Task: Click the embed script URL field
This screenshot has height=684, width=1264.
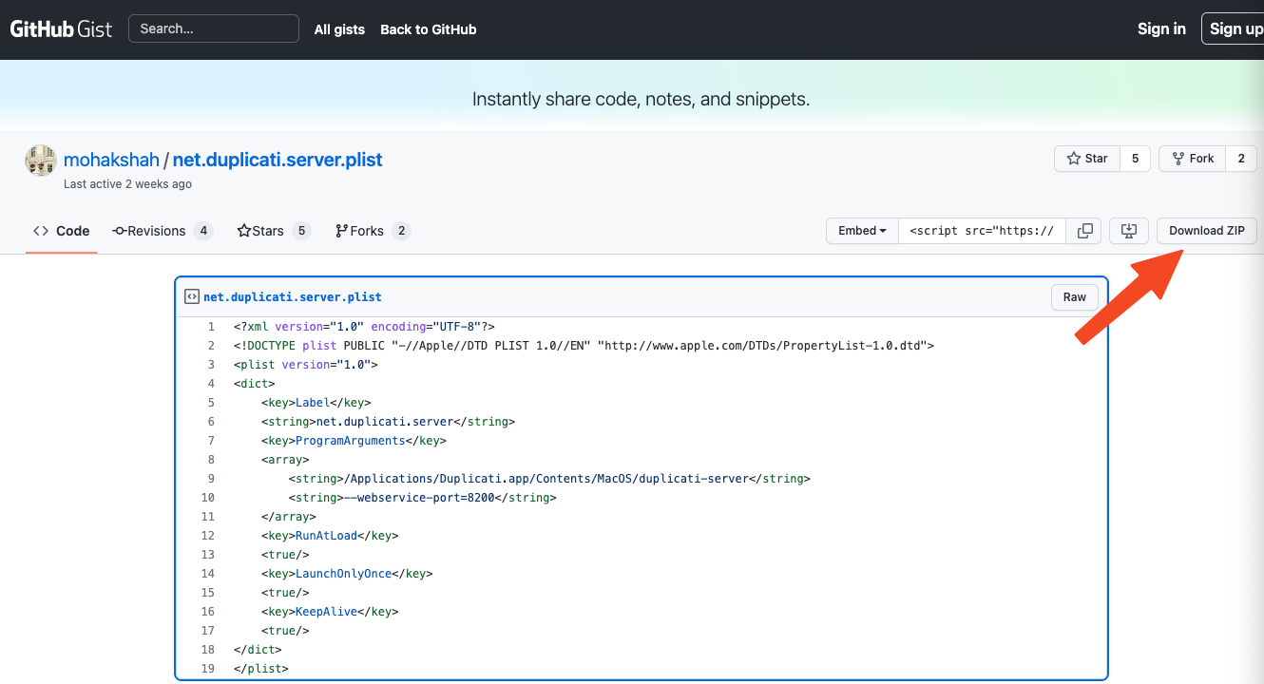Action: pos(981,231)
